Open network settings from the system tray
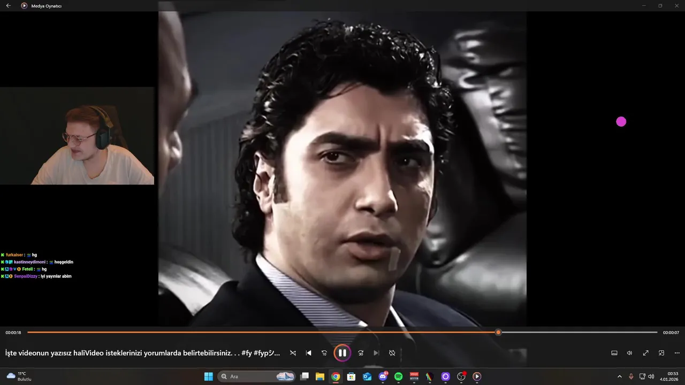The width and height of the screenshot is (685, 385). [642, 376]
